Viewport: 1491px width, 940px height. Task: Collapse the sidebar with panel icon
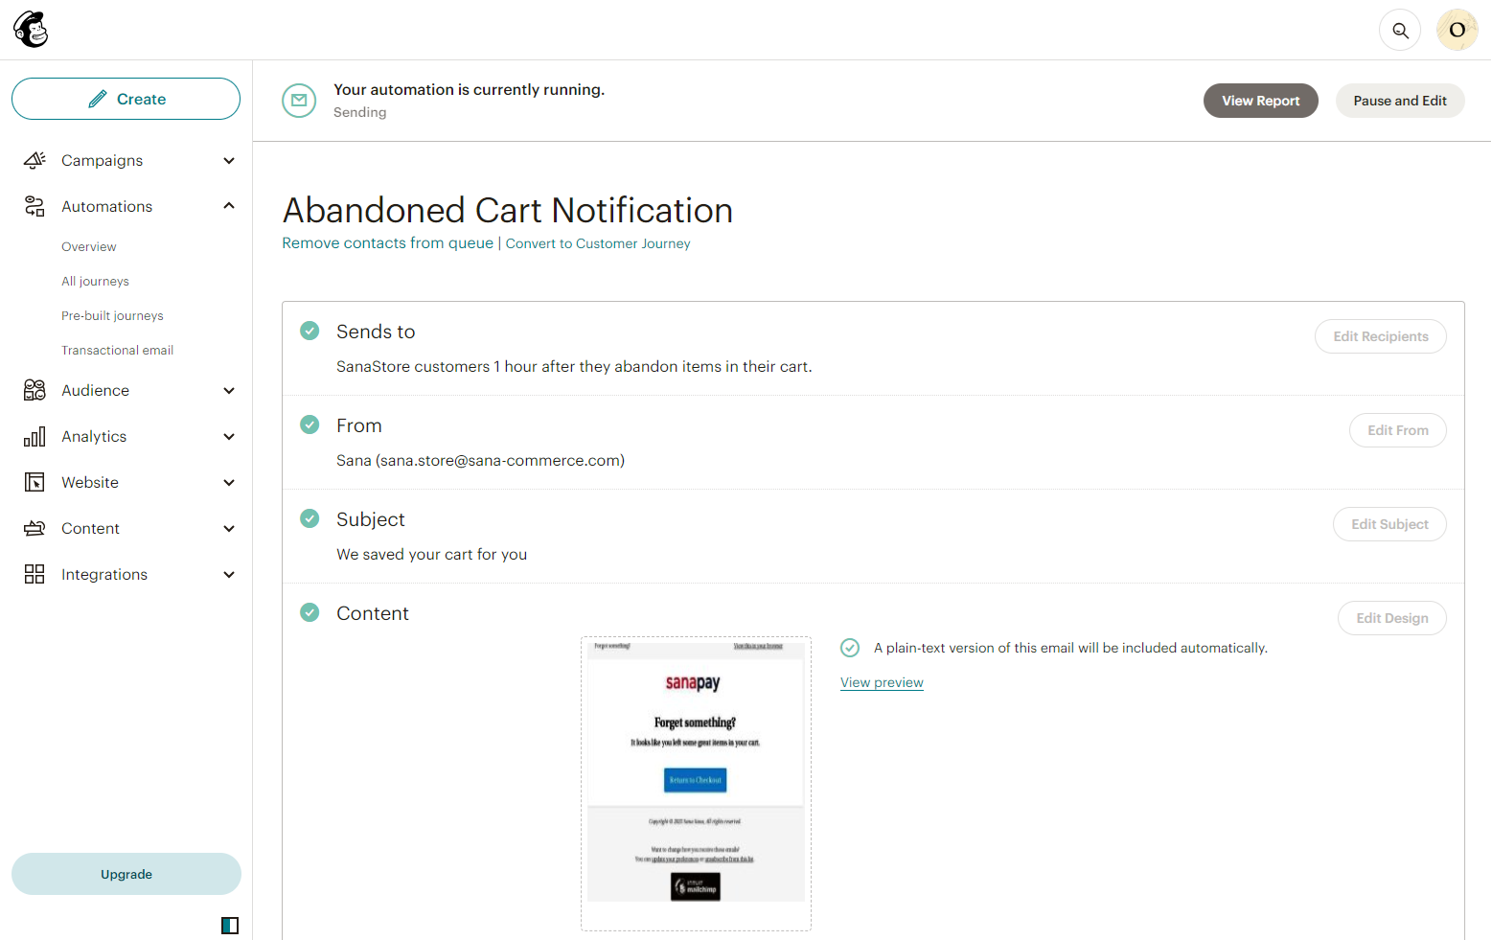(230, 926)
